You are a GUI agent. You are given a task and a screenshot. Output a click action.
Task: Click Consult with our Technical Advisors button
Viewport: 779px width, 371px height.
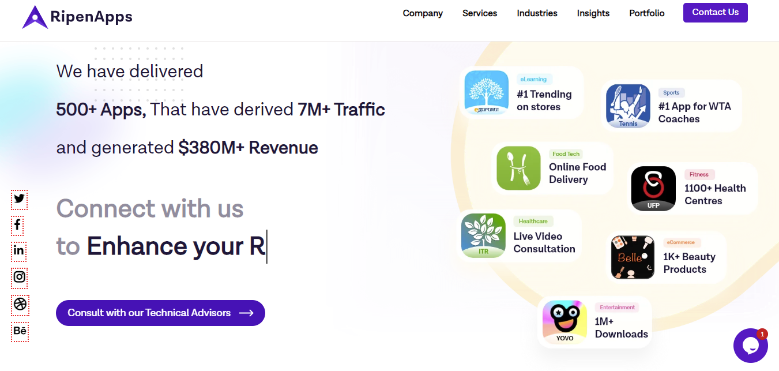point(160,313)
